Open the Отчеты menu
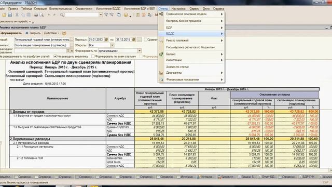The height and width of the screenshot is (187, 332). tap(163, 9)
